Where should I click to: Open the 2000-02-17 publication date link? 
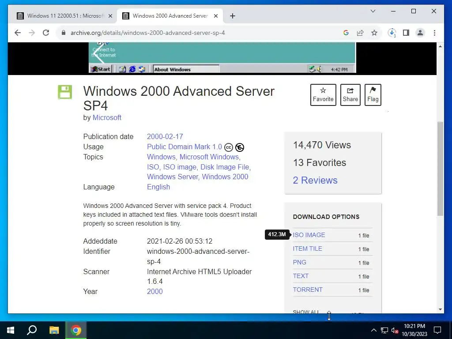coord(165,137)
